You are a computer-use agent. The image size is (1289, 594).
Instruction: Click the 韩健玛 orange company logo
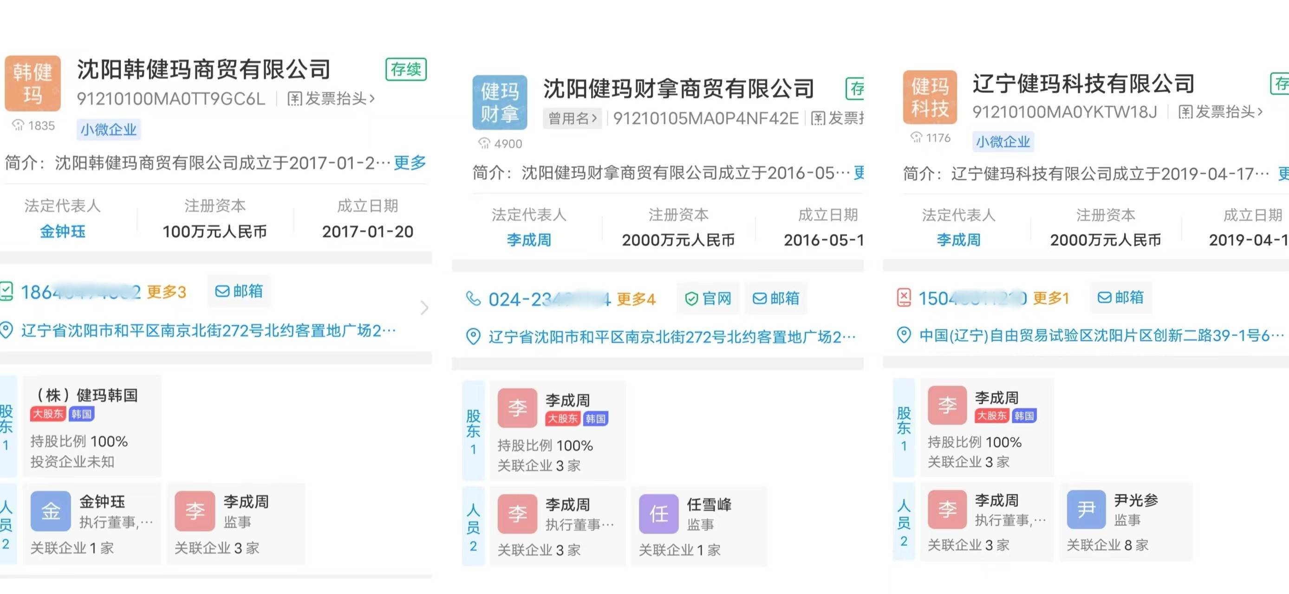pyautogui.click(x=33, y=83)
